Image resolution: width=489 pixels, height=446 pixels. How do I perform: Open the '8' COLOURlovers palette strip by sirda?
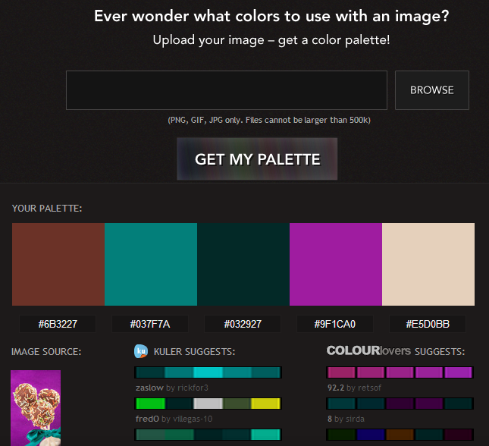pos(400,404)
